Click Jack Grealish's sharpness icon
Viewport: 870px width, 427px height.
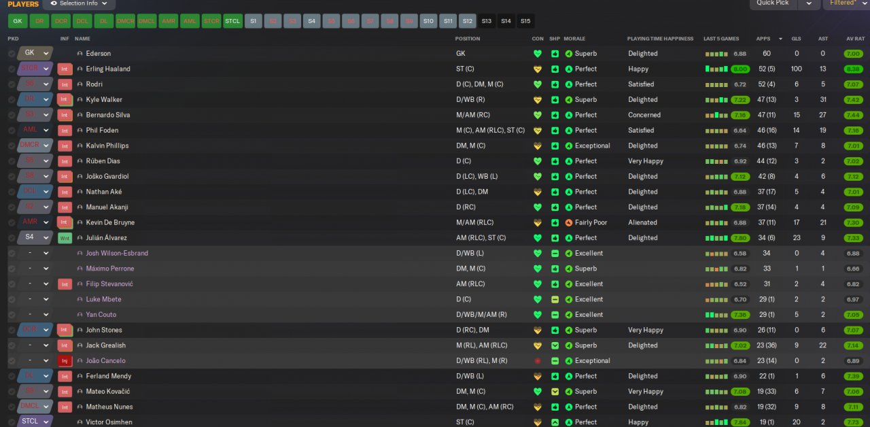(555, 345)
